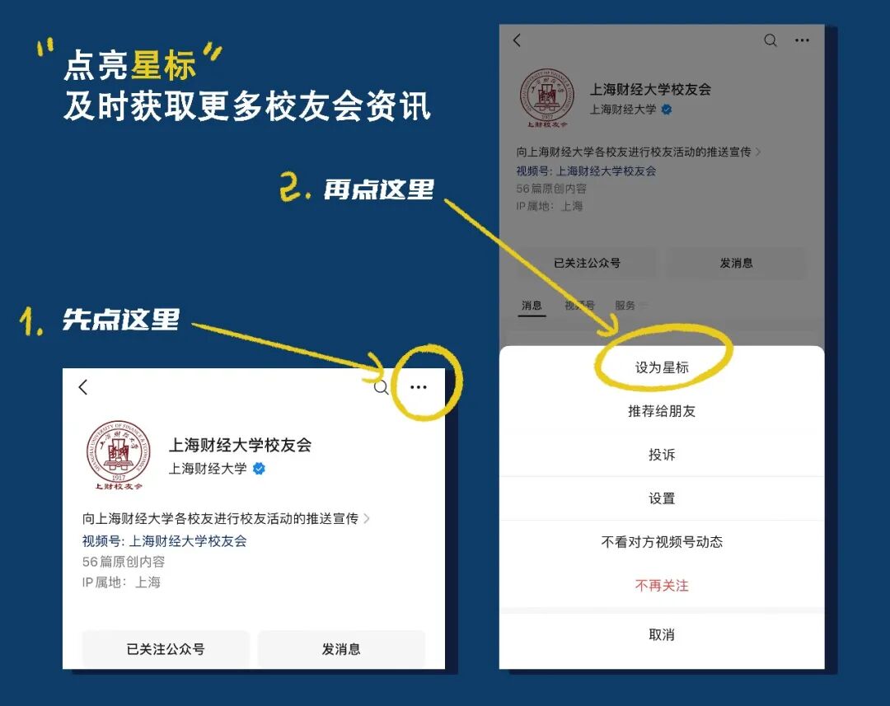890x706 pixels.
Task: Open 设置 from the action sheet
Action: coord(663,498)
